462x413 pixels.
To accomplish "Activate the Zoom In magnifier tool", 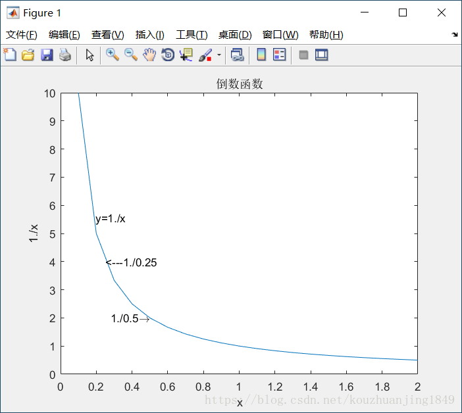I will 113,55.
